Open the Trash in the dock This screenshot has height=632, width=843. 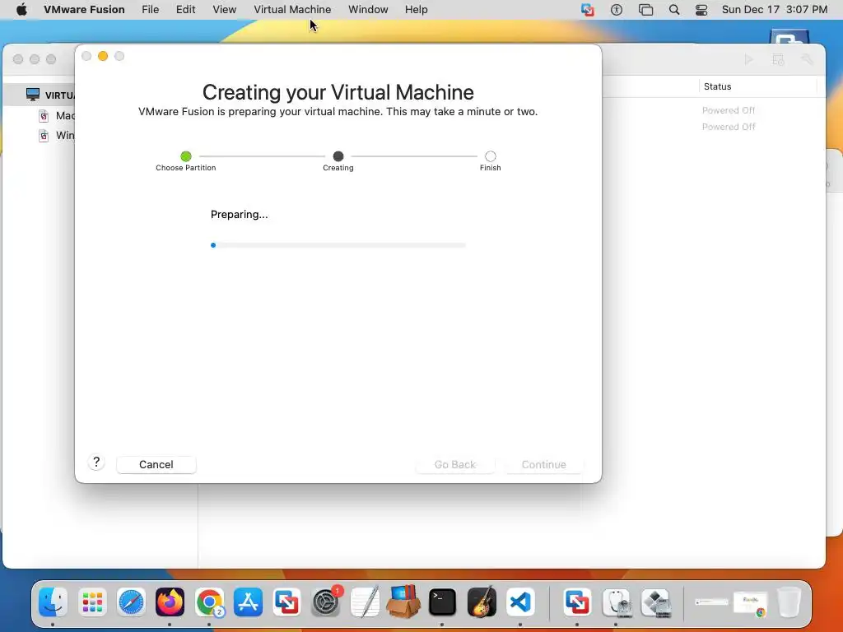[x=789, y=602]
